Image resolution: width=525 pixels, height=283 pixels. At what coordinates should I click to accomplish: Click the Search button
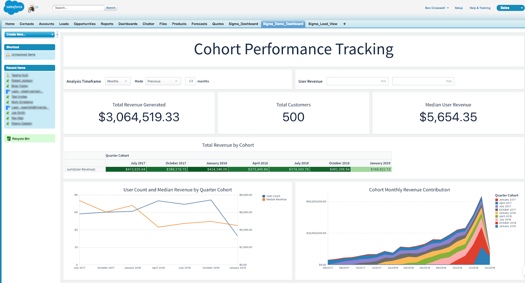(x=111, y=8)
